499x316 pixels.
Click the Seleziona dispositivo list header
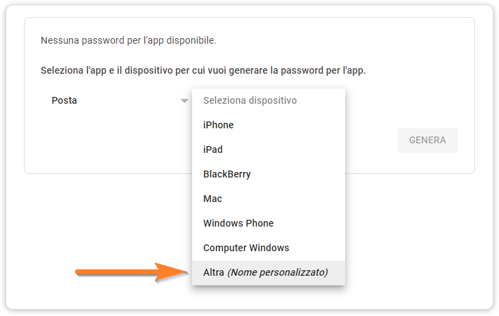pos(249,100)
